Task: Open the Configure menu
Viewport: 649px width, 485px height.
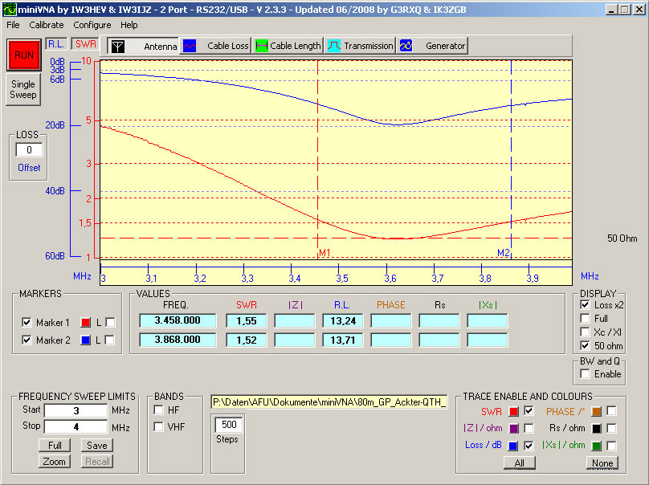Action: pyautogui.click(x=92, y=25)
